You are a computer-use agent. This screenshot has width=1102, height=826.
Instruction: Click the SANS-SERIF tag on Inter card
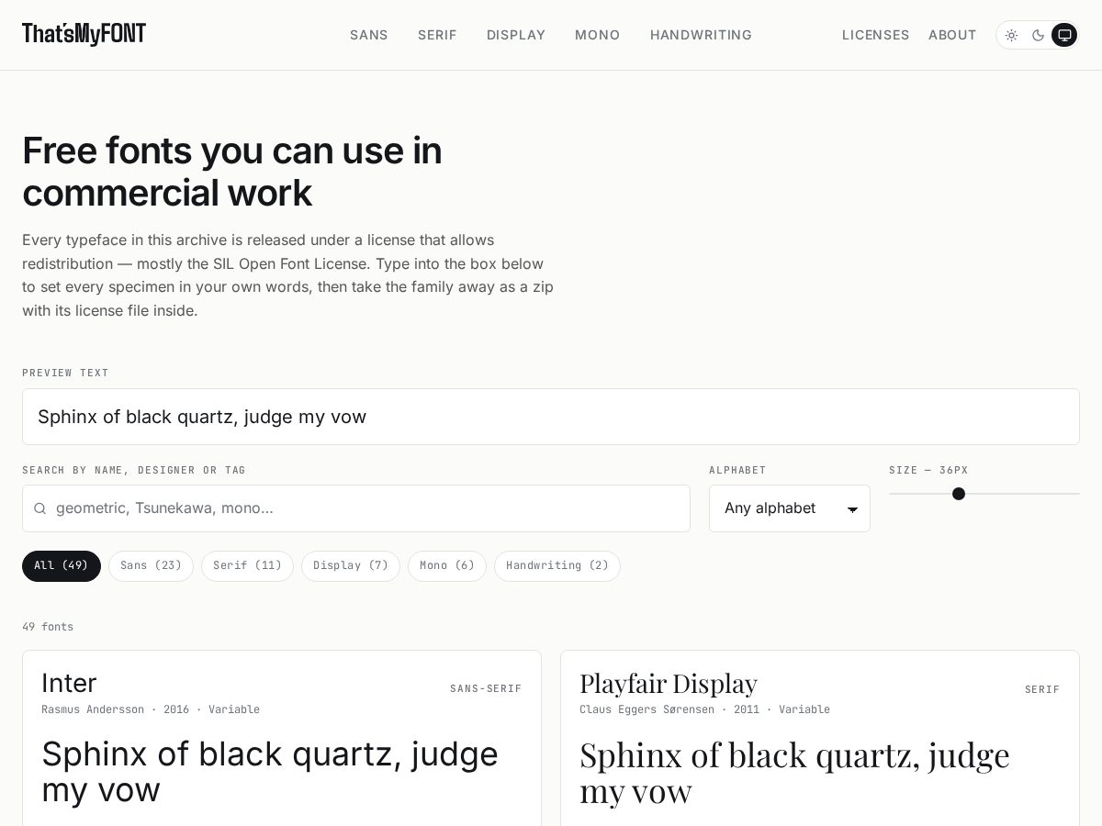(x=486, y=688)
